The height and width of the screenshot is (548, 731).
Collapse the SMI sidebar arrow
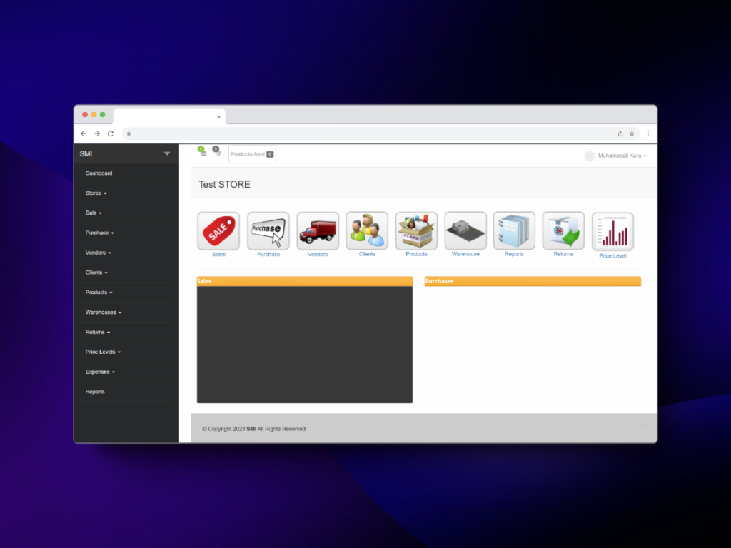[167, 154]
